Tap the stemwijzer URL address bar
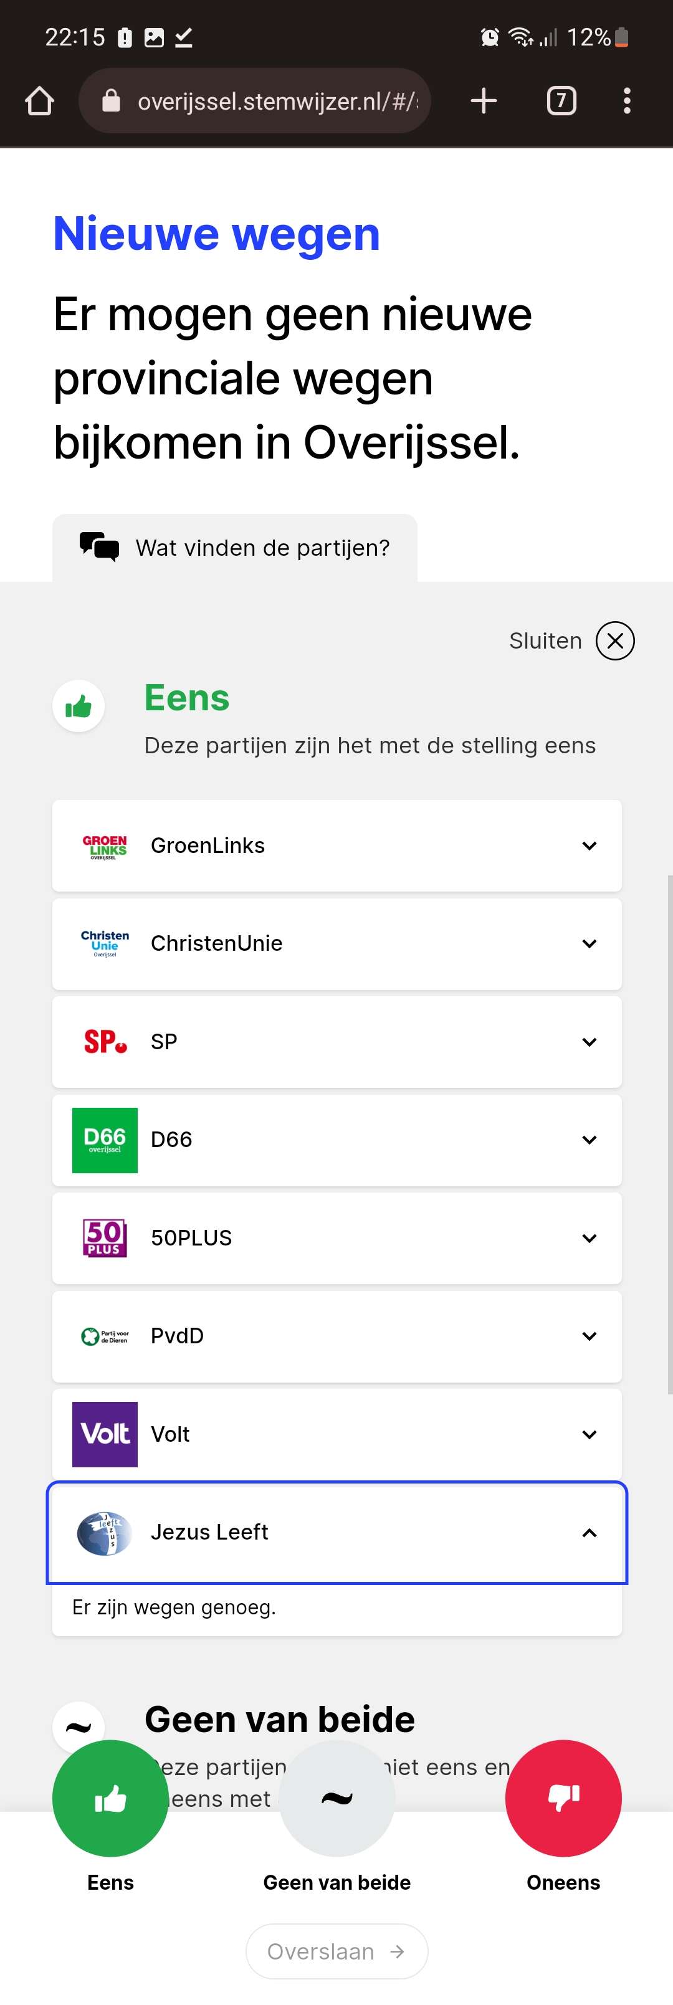The height and width of the screenshot is (2005, 673). tap(254, 100)
